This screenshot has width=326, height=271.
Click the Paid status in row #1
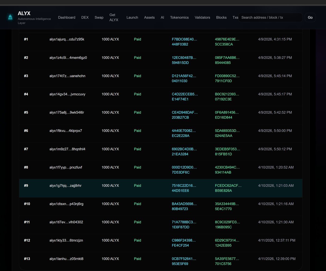point(137,39)
